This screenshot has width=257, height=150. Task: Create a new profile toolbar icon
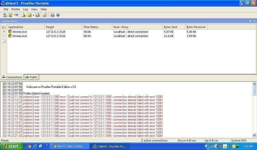tap(23, 15)
